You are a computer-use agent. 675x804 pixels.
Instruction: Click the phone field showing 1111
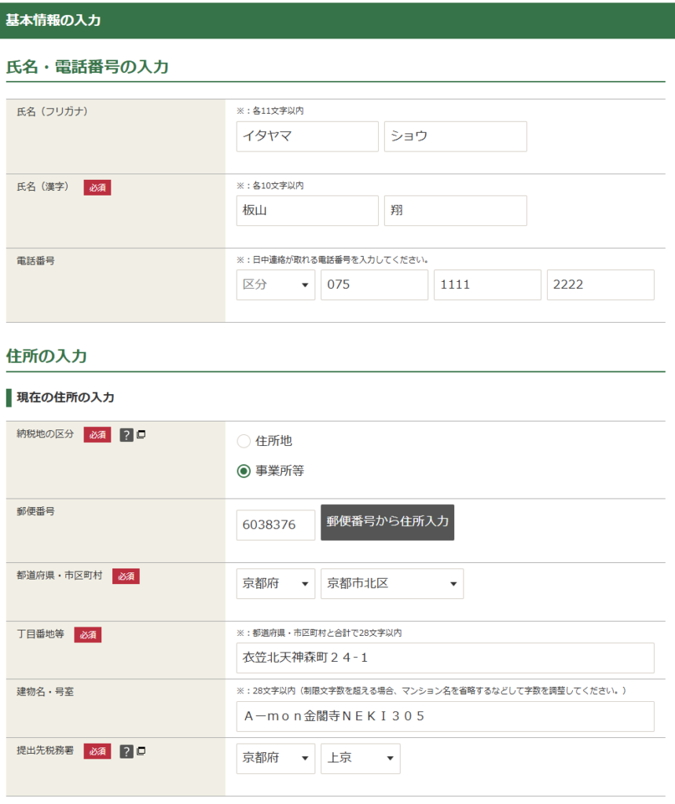[x=486, y=285]
